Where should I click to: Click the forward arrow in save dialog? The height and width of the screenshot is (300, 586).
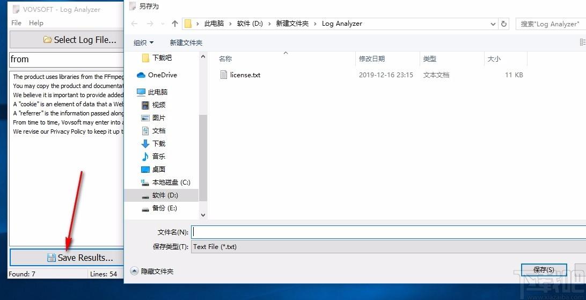pos(150,24)
